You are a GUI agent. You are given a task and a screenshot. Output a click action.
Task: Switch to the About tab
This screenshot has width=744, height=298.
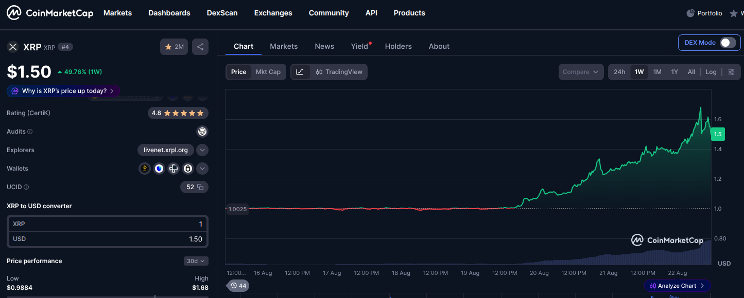(439, 46)
